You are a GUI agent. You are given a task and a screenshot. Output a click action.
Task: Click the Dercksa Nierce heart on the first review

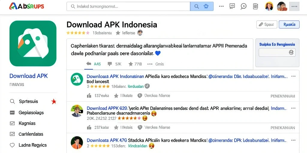[x=154, y=96]
